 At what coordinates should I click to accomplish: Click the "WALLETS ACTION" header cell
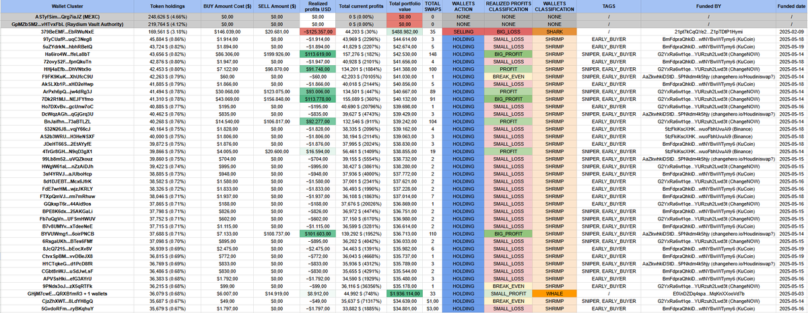(463, 5)
